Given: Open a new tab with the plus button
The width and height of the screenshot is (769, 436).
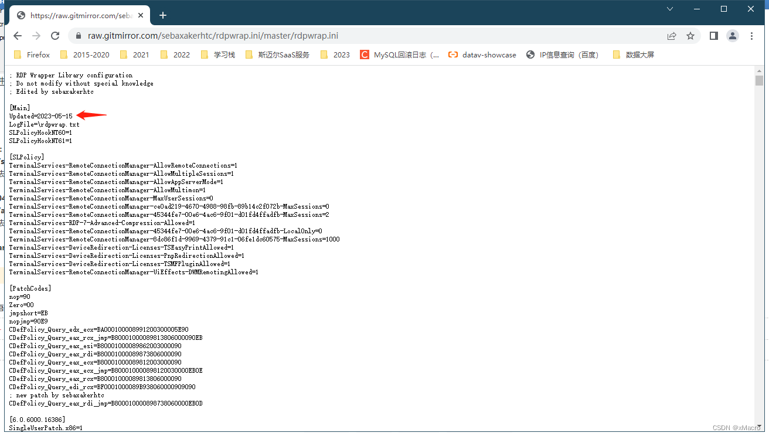Looking at the screenshot, I should (x=162, y=15).
